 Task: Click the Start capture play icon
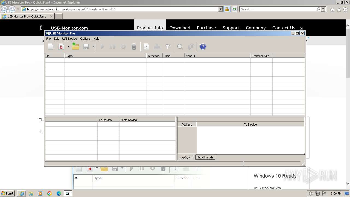102,47
